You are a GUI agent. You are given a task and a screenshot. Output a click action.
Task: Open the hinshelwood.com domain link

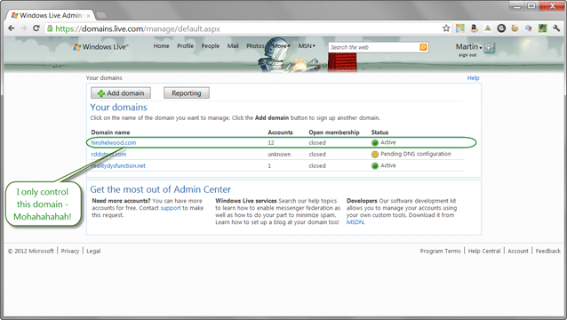pyautogui.click(x=114, y=143)
